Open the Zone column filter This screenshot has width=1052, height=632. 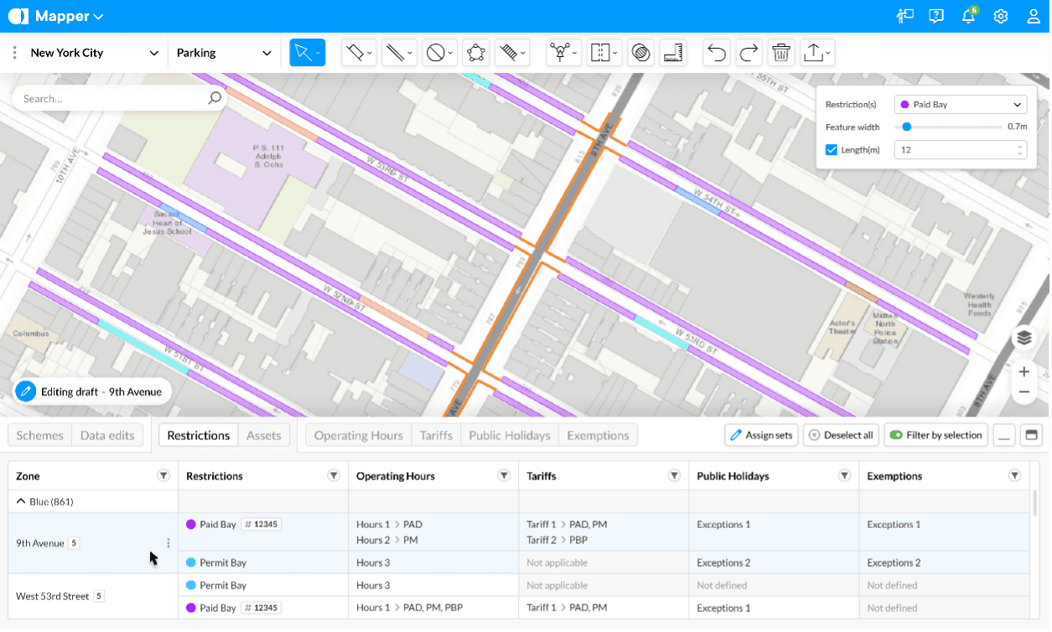coord(163,476)
